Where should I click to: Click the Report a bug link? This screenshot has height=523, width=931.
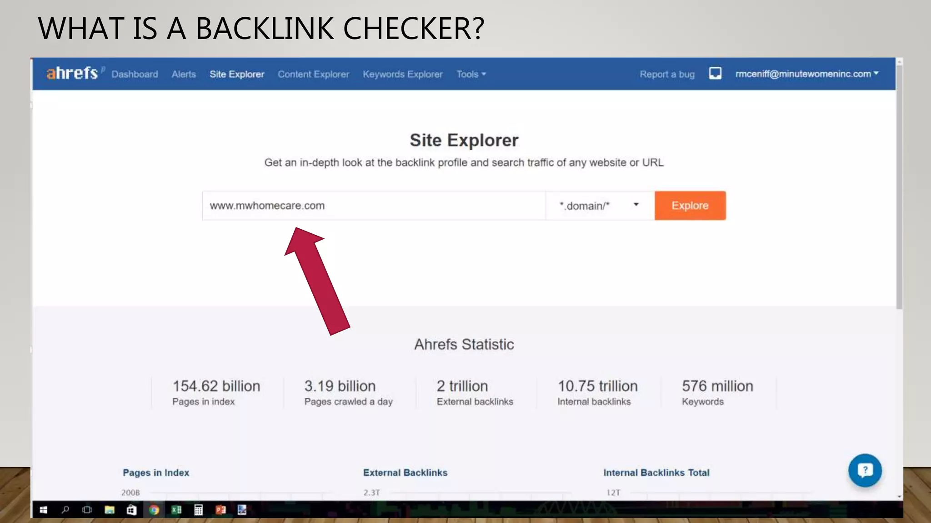[667, 74]
